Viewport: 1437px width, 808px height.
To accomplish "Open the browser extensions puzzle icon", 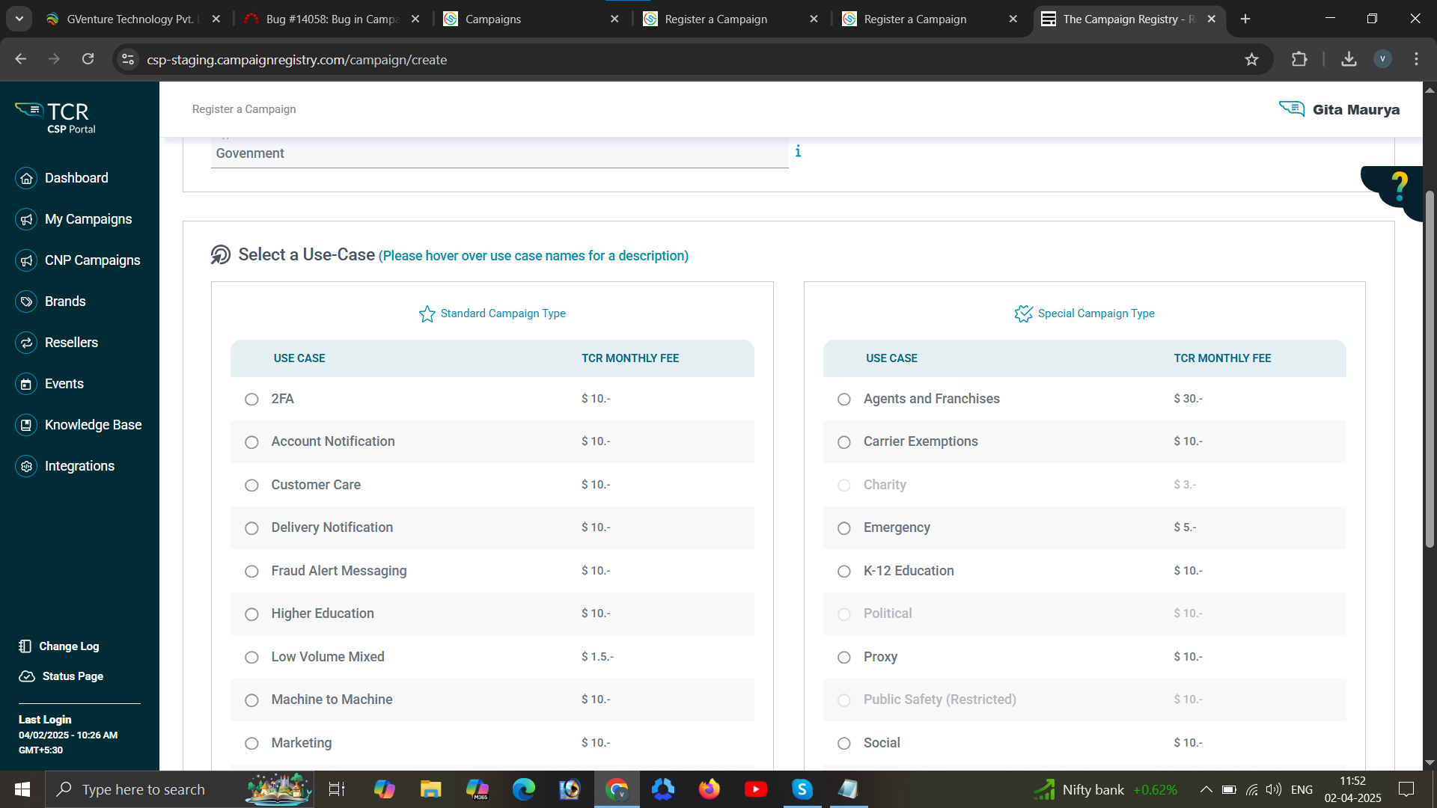I will 1299,60.
